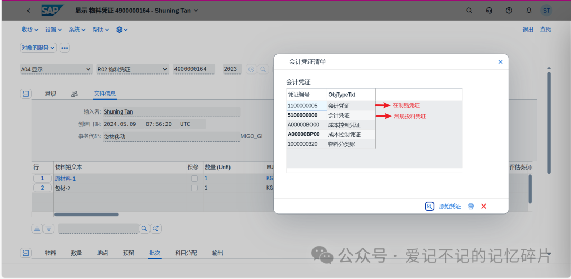Click the three-dots more button beside 对象的服务
Screen dimensions: 571x279
[65, 48]
